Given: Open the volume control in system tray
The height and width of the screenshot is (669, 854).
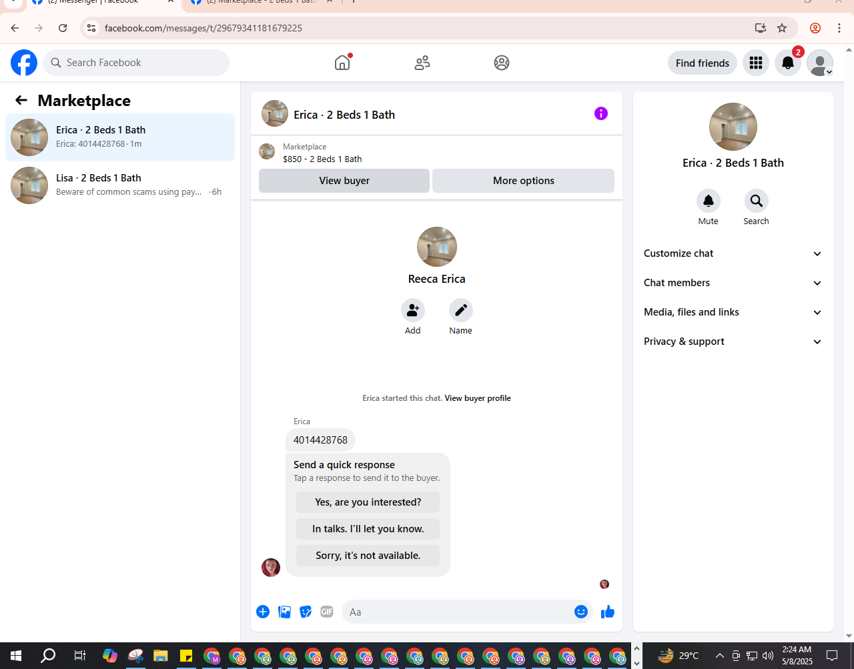Looking at the screenshot, I should click(768, 656).
